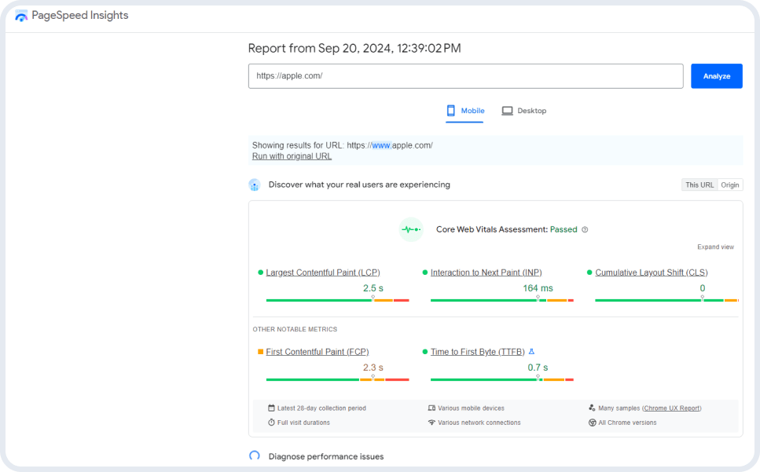760x472 pixels.
Task: Open the Cumulative Layout Shift (CLS) link
Action: pyautogui.click(x=652, y=273)
